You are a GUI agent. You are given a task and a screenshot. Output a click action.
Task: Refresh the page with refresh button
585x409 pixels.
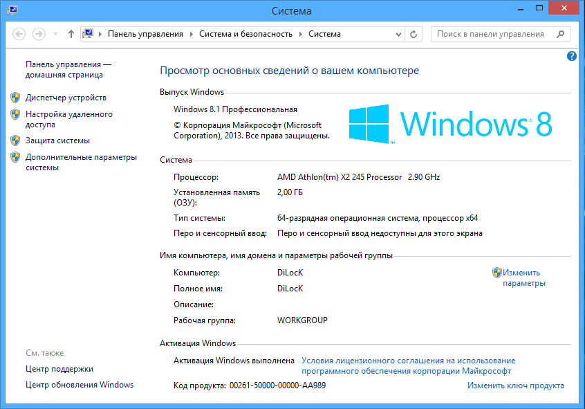(x=414, y=34)
